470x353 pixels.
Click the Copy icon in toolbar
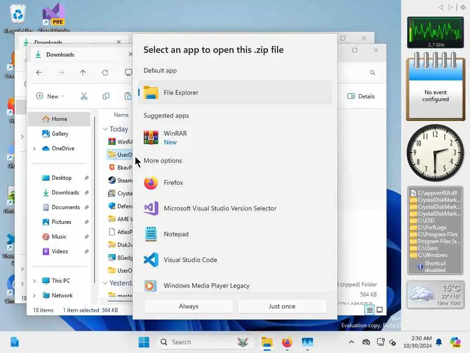point(106,97)
